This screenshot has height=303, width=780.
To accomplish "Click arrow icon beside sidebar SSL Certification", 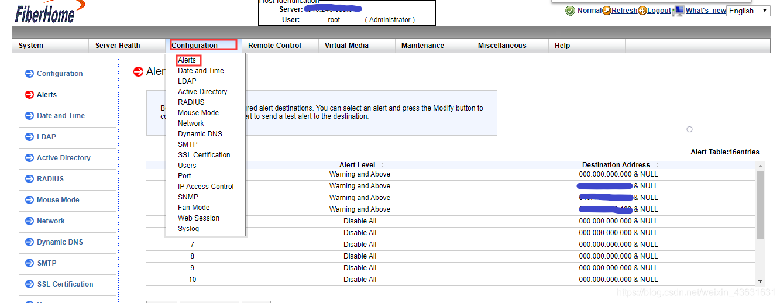I will 29,284.
